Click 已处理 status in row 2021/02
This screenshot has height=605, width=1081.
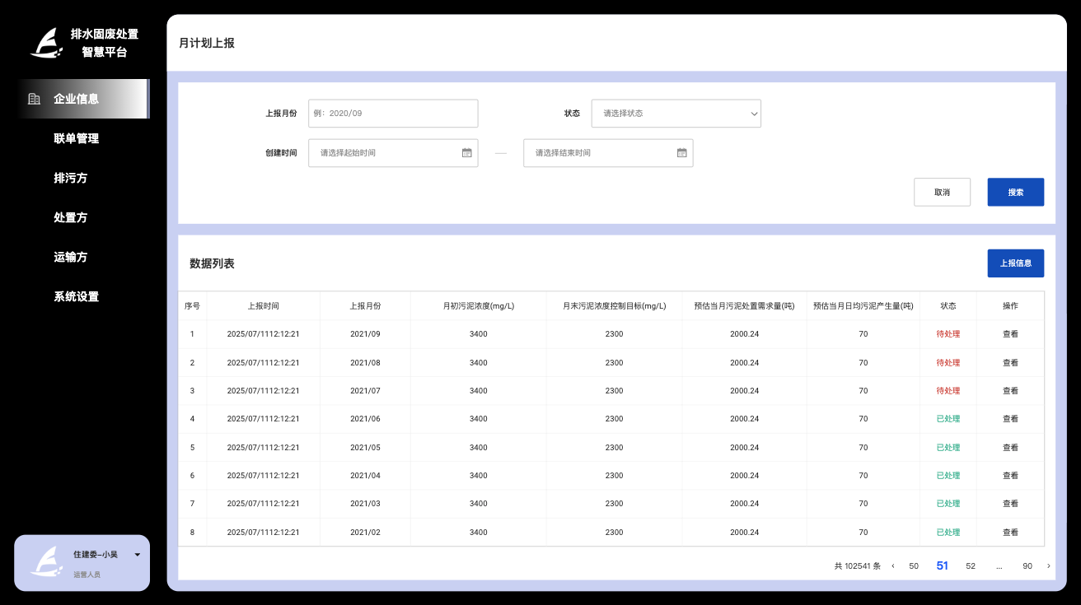coord(948,533)
